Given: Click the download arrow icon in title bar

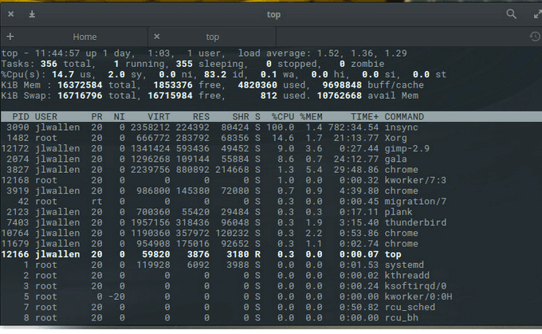Looking at the screenshot, I should 31,14.
